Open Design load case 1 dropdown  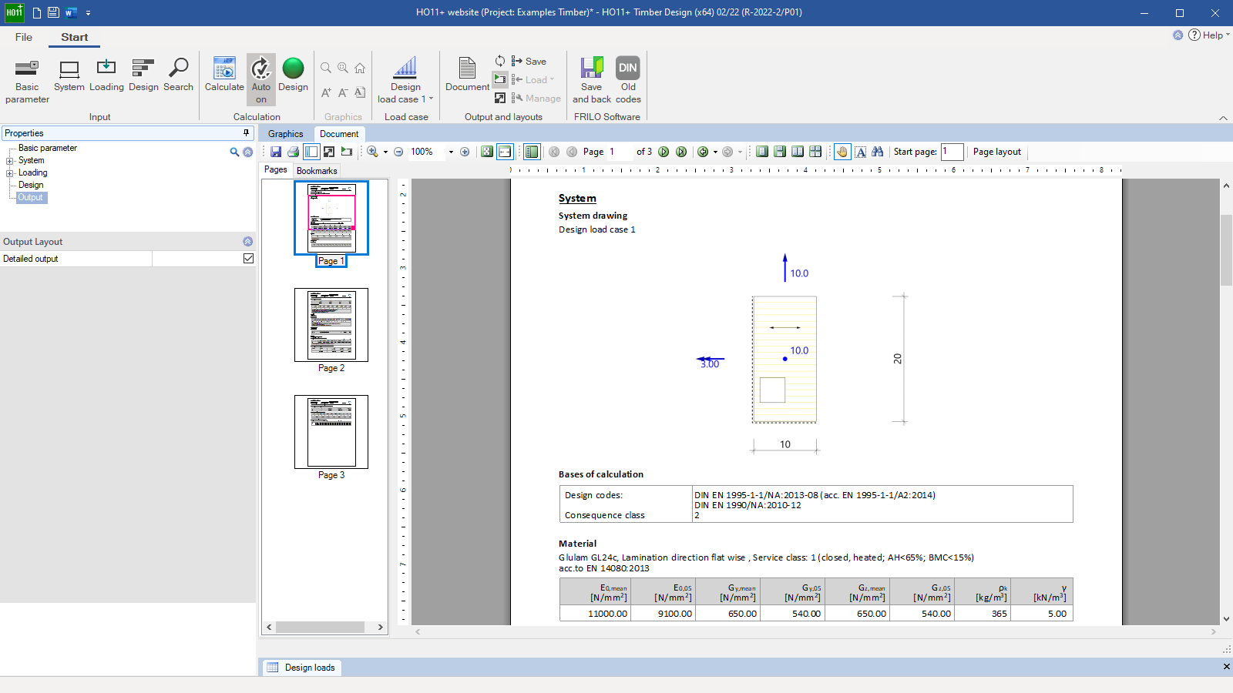405,80
